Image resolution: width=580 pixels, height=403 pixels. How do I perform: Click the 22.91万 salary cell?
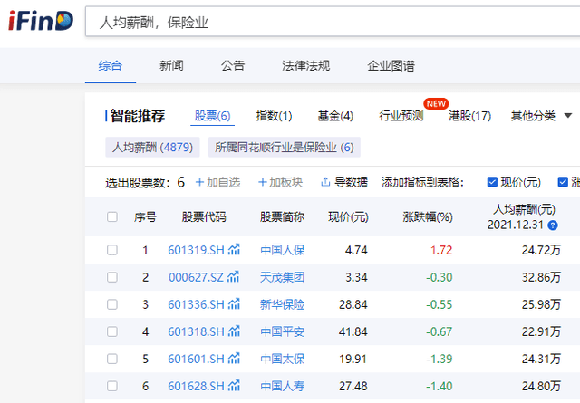point(542,331)
